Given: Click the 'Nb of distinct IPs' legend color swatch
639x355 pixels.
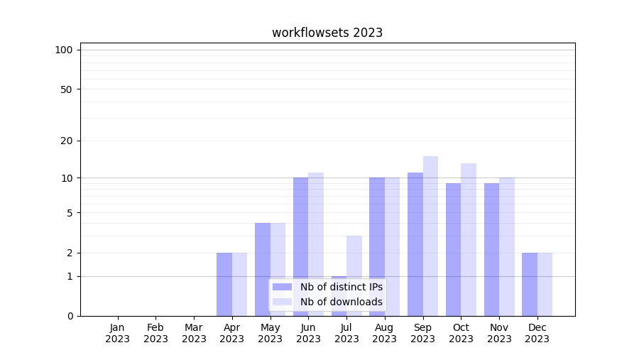Looking at the screenshot, I should pyautogui.click(x=282, y=287).
